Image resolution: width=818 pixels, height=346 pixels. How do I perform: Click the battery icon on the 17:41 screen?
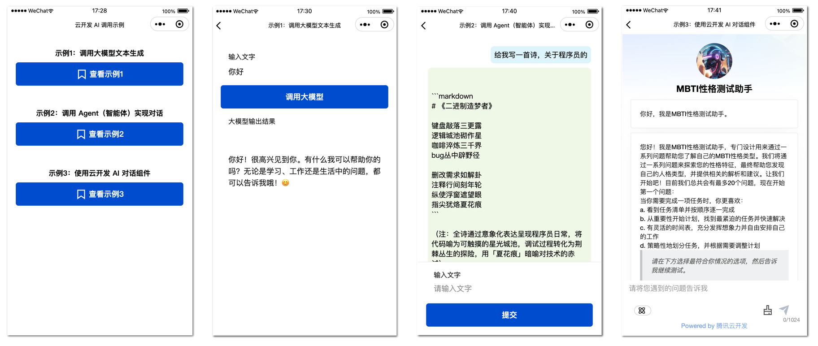[x=798, y=10]
